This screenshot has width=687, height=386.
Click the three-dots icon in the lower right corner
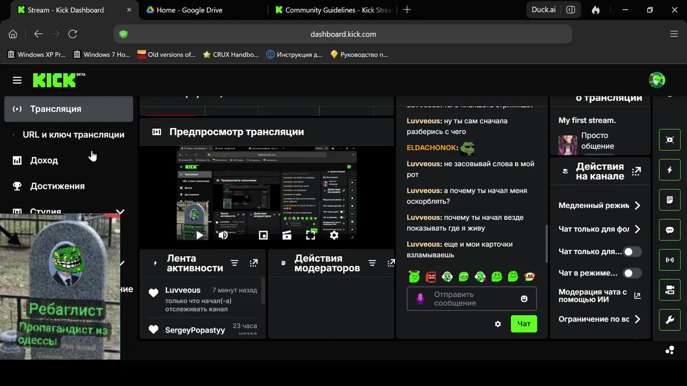click(x=670, y=350)
